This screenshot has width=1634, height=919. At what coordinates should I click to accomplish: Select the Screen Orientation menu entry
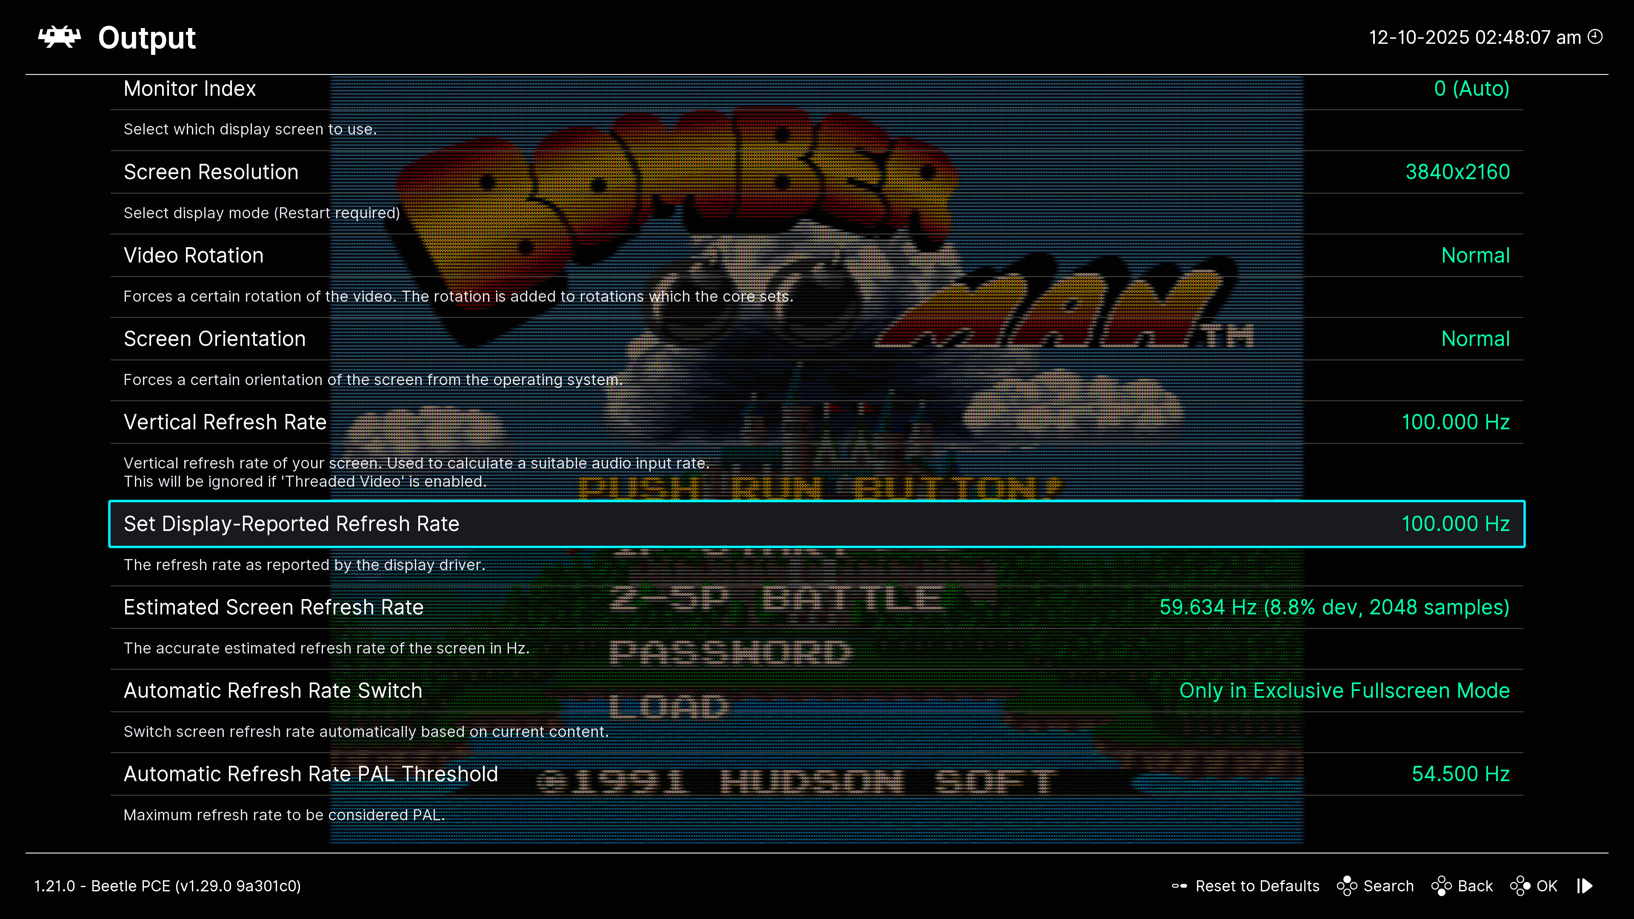(214, 339)
